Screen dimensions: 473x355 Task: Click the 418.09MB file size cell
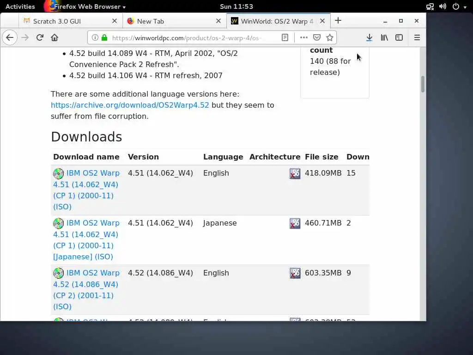pyautogui.click(x=323, y=173)
